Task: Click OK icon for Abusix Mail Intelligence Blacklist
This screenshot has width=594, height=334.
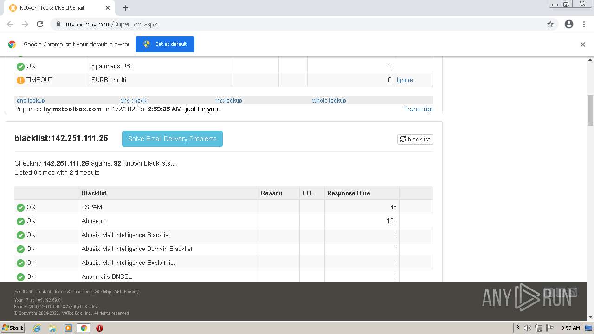Action: pyautogui.click(x=20, y=235)
